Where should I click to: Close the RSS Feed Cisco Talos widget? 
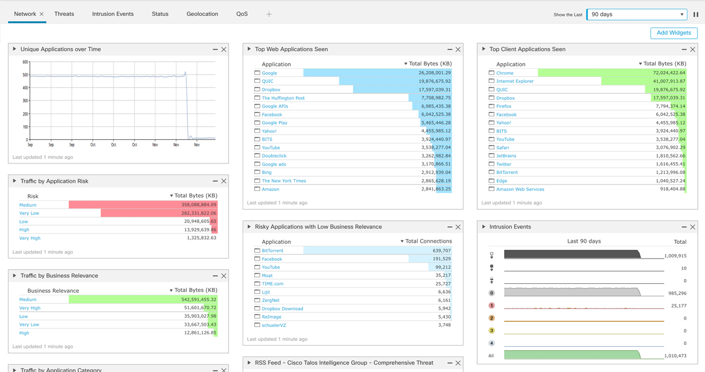pos(458,363)
